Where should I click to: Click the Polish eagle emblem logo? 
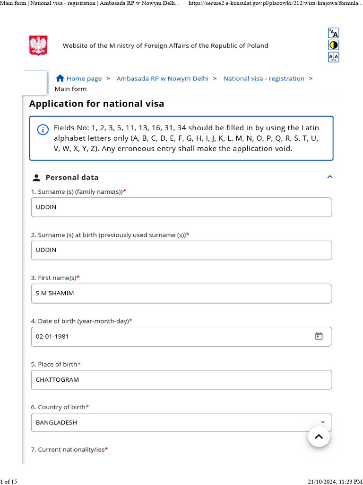38,45
